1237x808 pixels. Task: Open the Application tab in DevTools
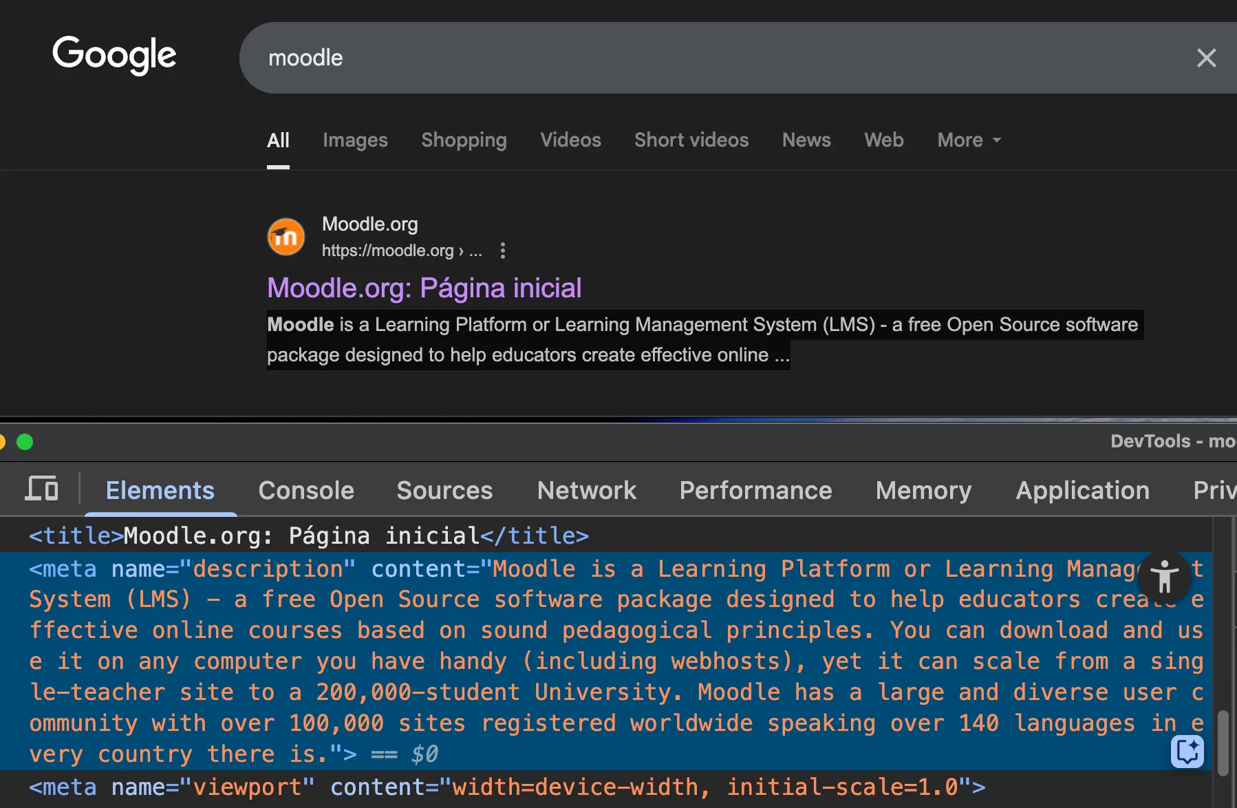point(1083,490)
